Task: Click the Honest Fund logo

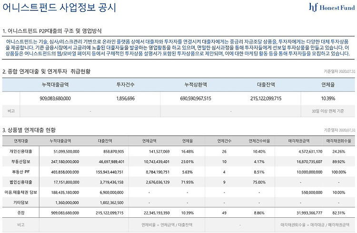Action: pos(332,7)
